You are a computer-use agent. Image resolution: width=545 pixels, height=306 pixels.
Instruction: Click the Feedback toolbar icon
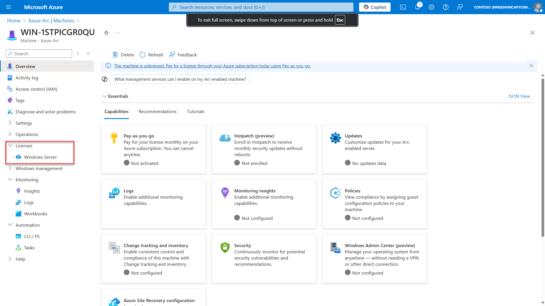pyautogui.click(x=172, y=55)
